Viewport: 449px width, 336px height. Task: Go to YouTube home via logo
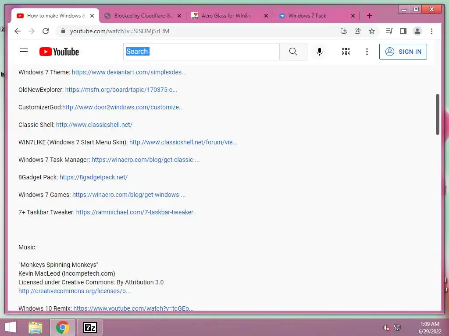59,52
